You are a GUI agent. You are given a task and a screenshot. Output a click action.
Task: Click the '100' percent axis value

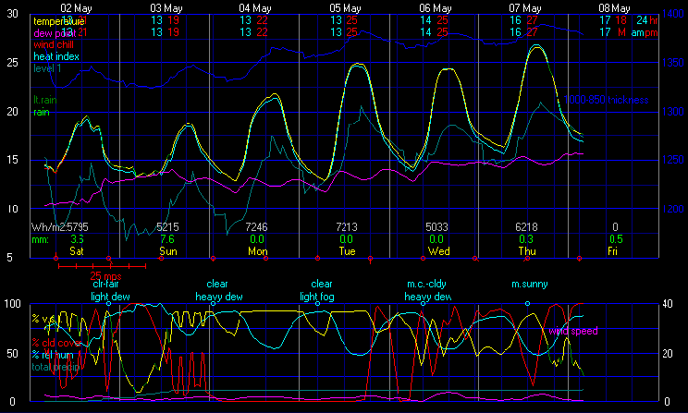coord(12,304)
